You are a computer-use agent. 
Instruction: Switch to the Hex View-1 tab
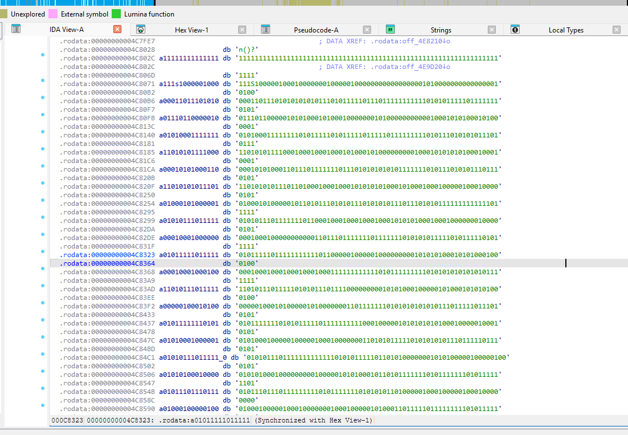tap(191, 30)
